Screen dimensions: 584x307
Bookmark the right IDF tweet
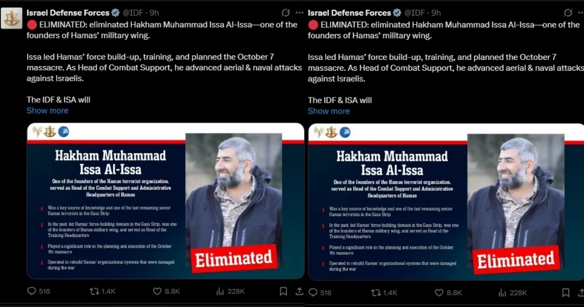[x=566, y=292]
